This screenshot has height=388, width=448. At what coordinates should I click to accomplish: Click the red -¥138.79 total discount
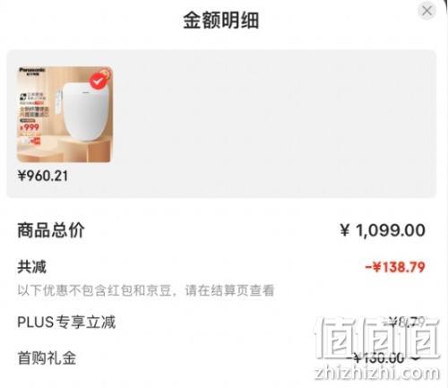[x=395, y=267]
